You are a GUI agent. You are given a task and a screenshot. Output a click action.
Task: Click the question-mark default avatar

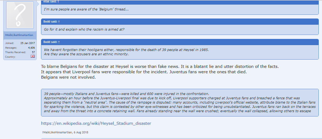[20, 15]
